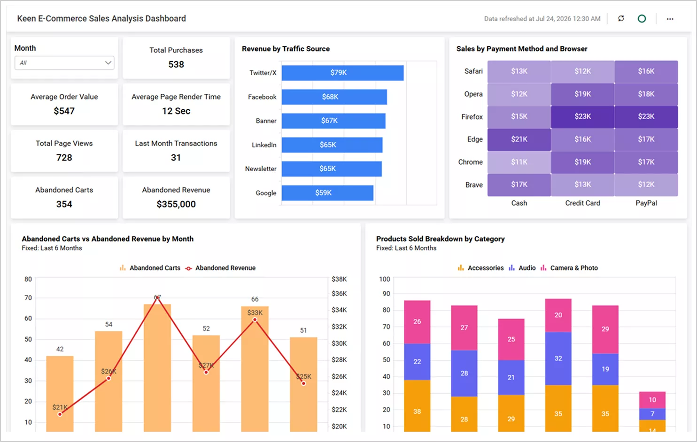
Task: Click the Abandoned Carts legend bar icon
Action: coord(123,267)
